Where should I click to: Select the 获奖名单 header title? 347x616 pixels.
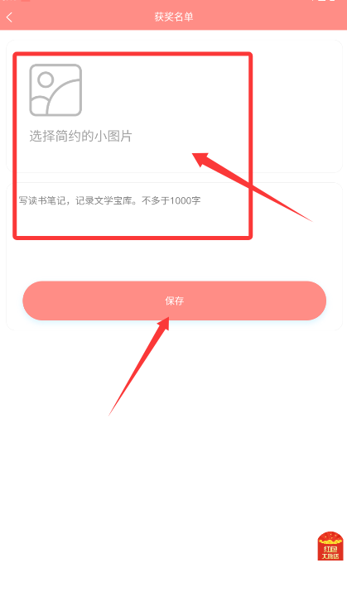[x=174, y=17]
